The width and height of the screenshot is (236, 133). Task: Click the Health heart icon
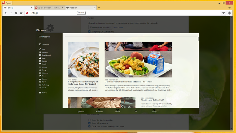click(40, 64)
